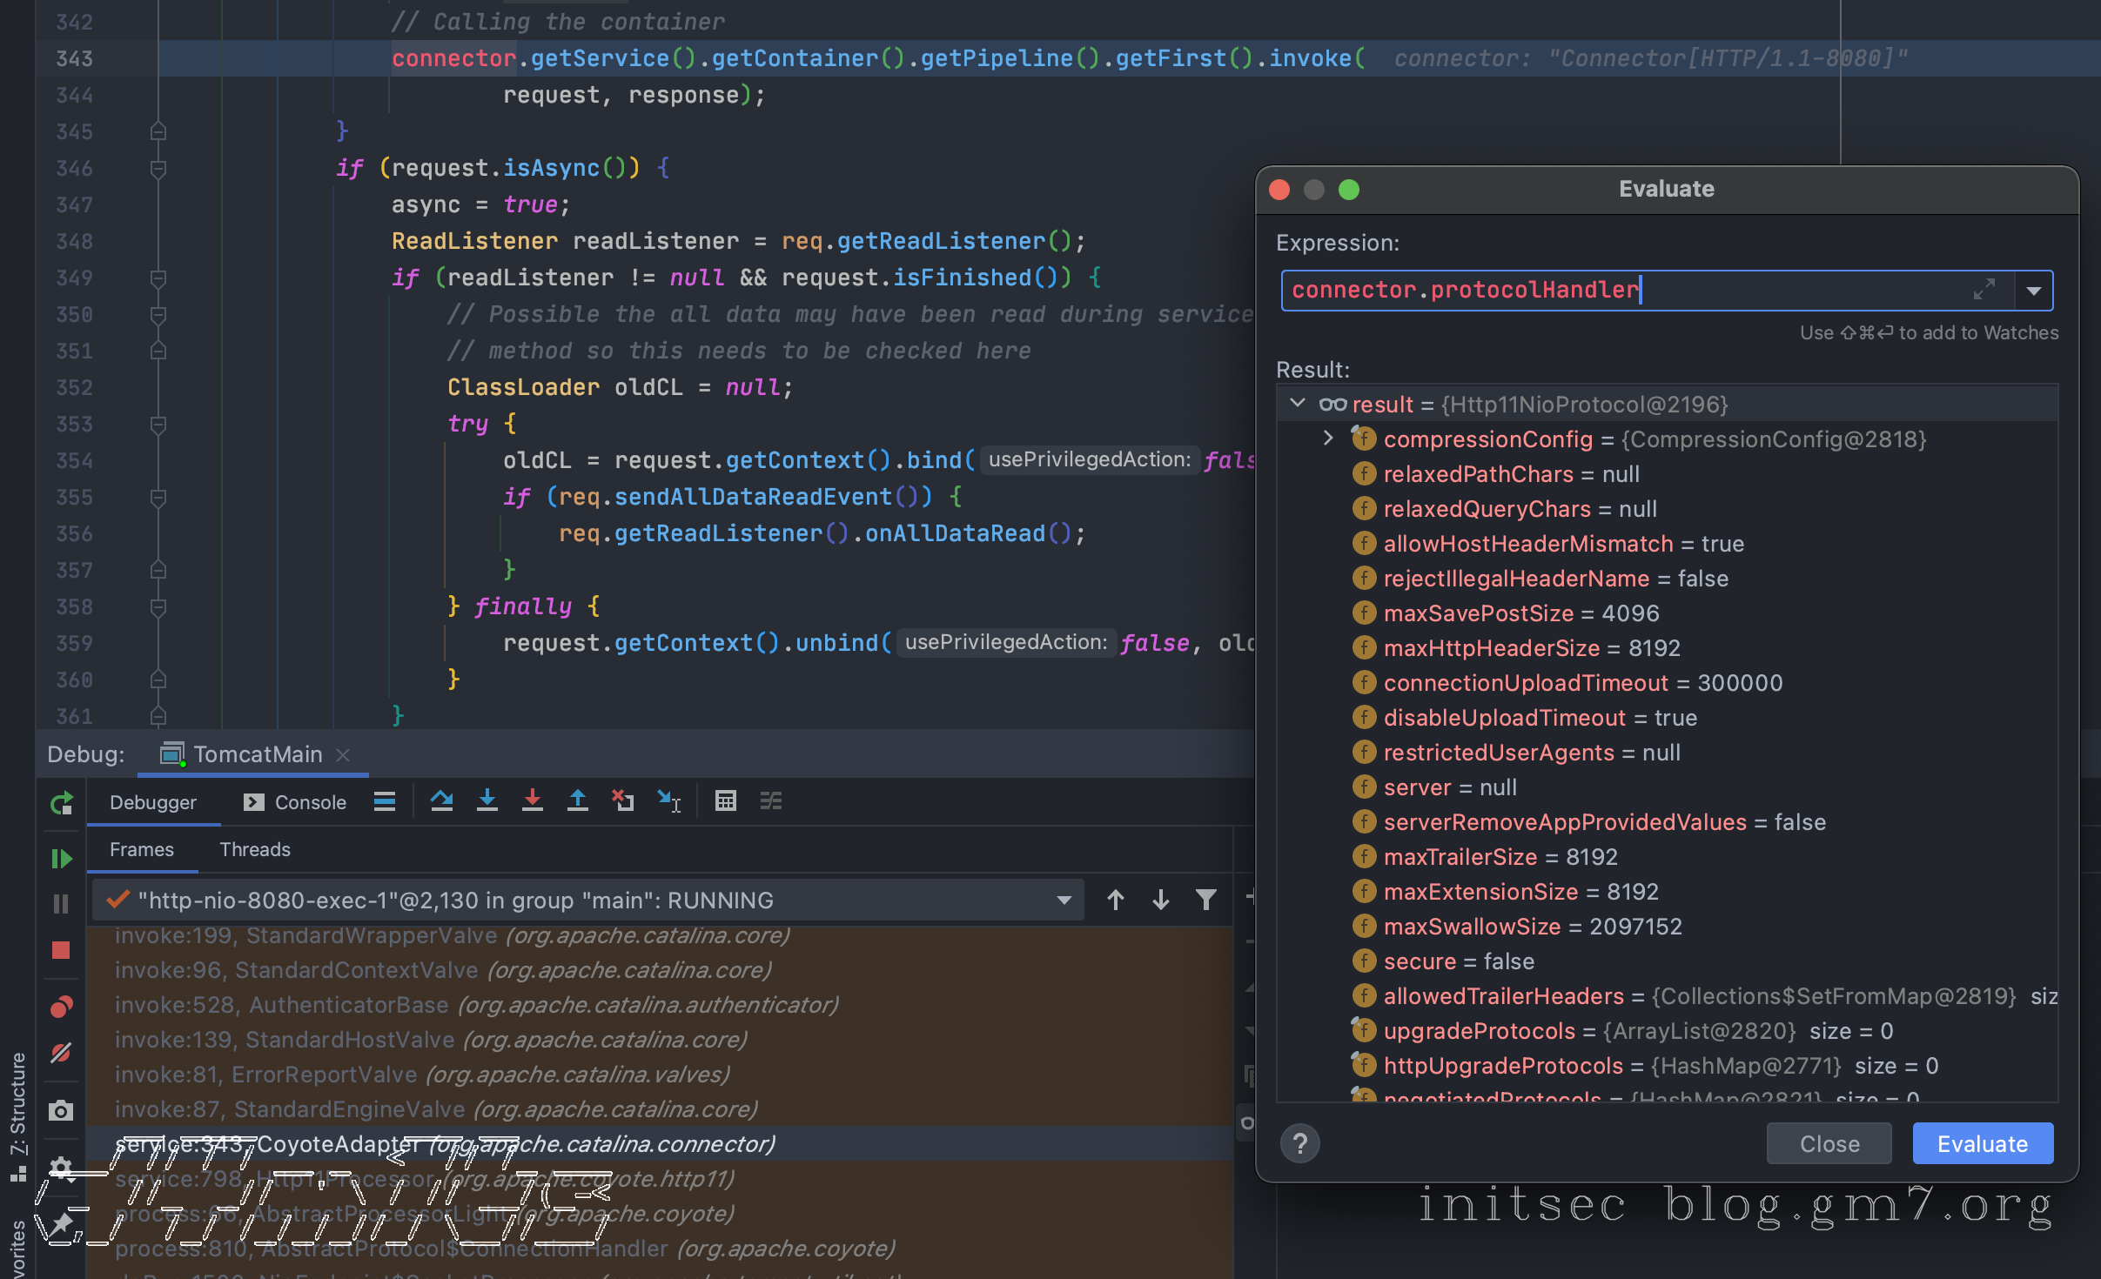Stop the debug session red square

point(61,950)
